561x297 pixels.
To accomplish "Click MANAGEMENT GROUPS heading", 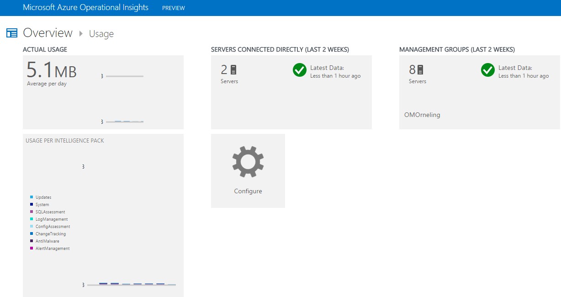I will [x=457, y=49].
